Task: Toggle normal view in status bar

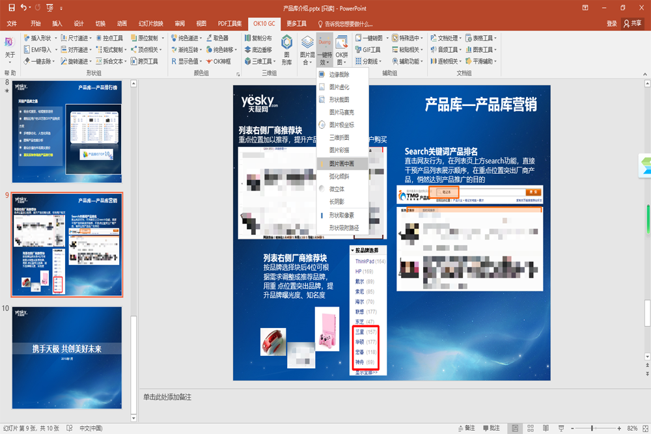Action: pos(515,428)
